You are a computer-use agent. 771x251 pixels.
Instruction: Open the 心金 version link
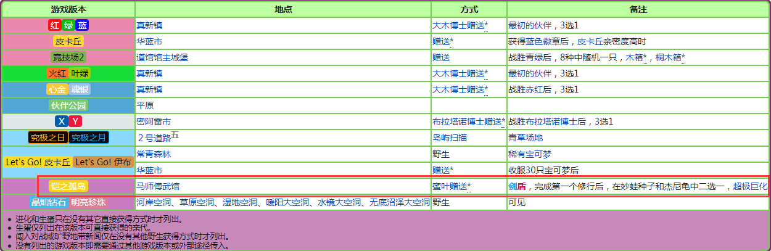point(57,89)
